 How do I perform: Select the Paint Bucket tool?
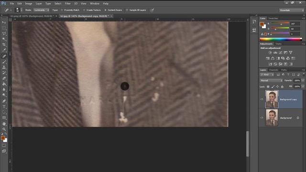click(x=4, y=84)
